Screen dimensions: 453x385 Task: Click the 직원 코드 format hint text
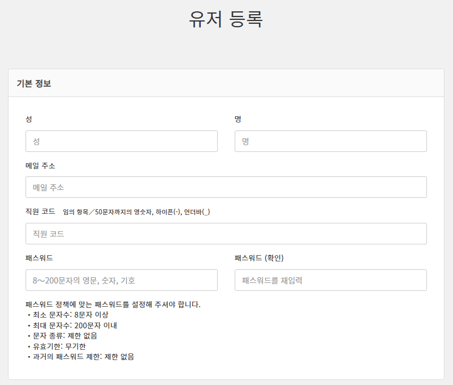tap(136, 212)
